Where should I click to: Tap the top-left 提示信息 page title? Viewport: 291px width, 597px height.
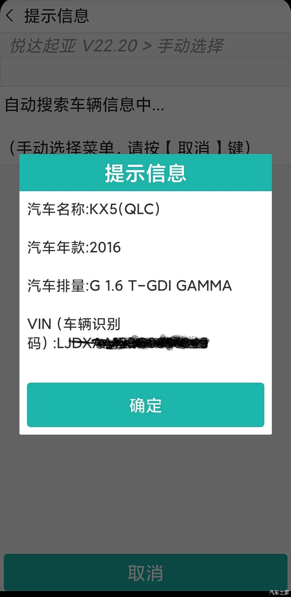click(x=57, y=16)
